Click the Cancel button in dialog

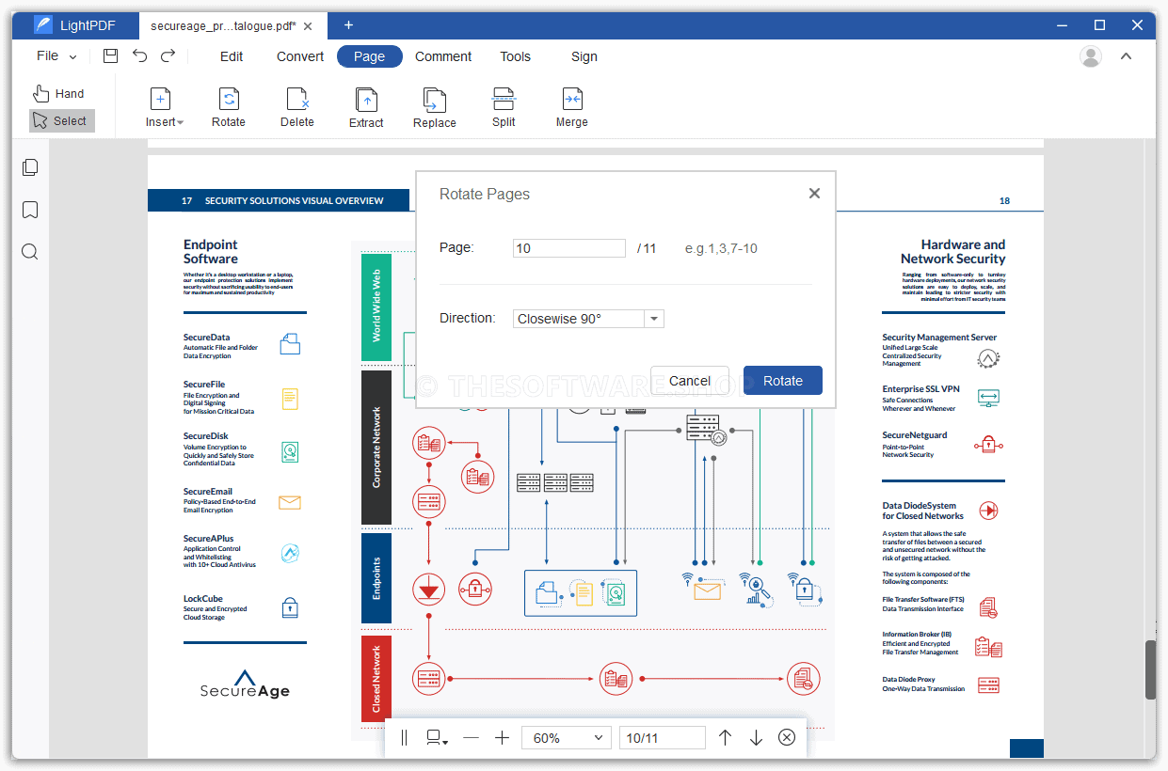pos(690,381)
